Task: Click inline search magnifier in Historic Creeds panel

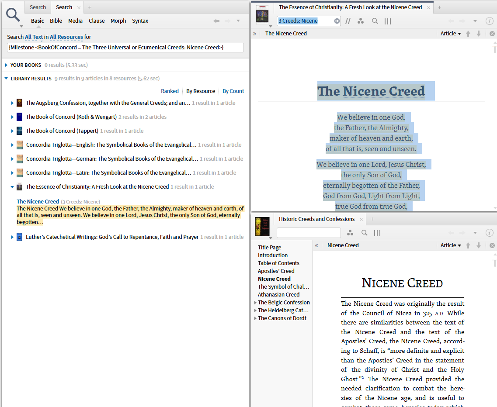Action: click(x=364, y=233)
